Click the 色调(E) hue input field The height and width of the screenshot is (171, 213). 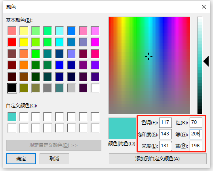165,123
